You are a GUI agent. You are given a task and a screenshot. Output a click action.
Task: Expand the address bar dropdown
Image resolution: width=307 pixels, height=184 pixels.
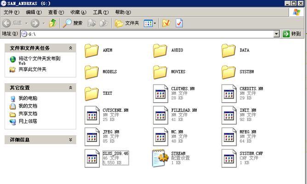click(276, 34)
